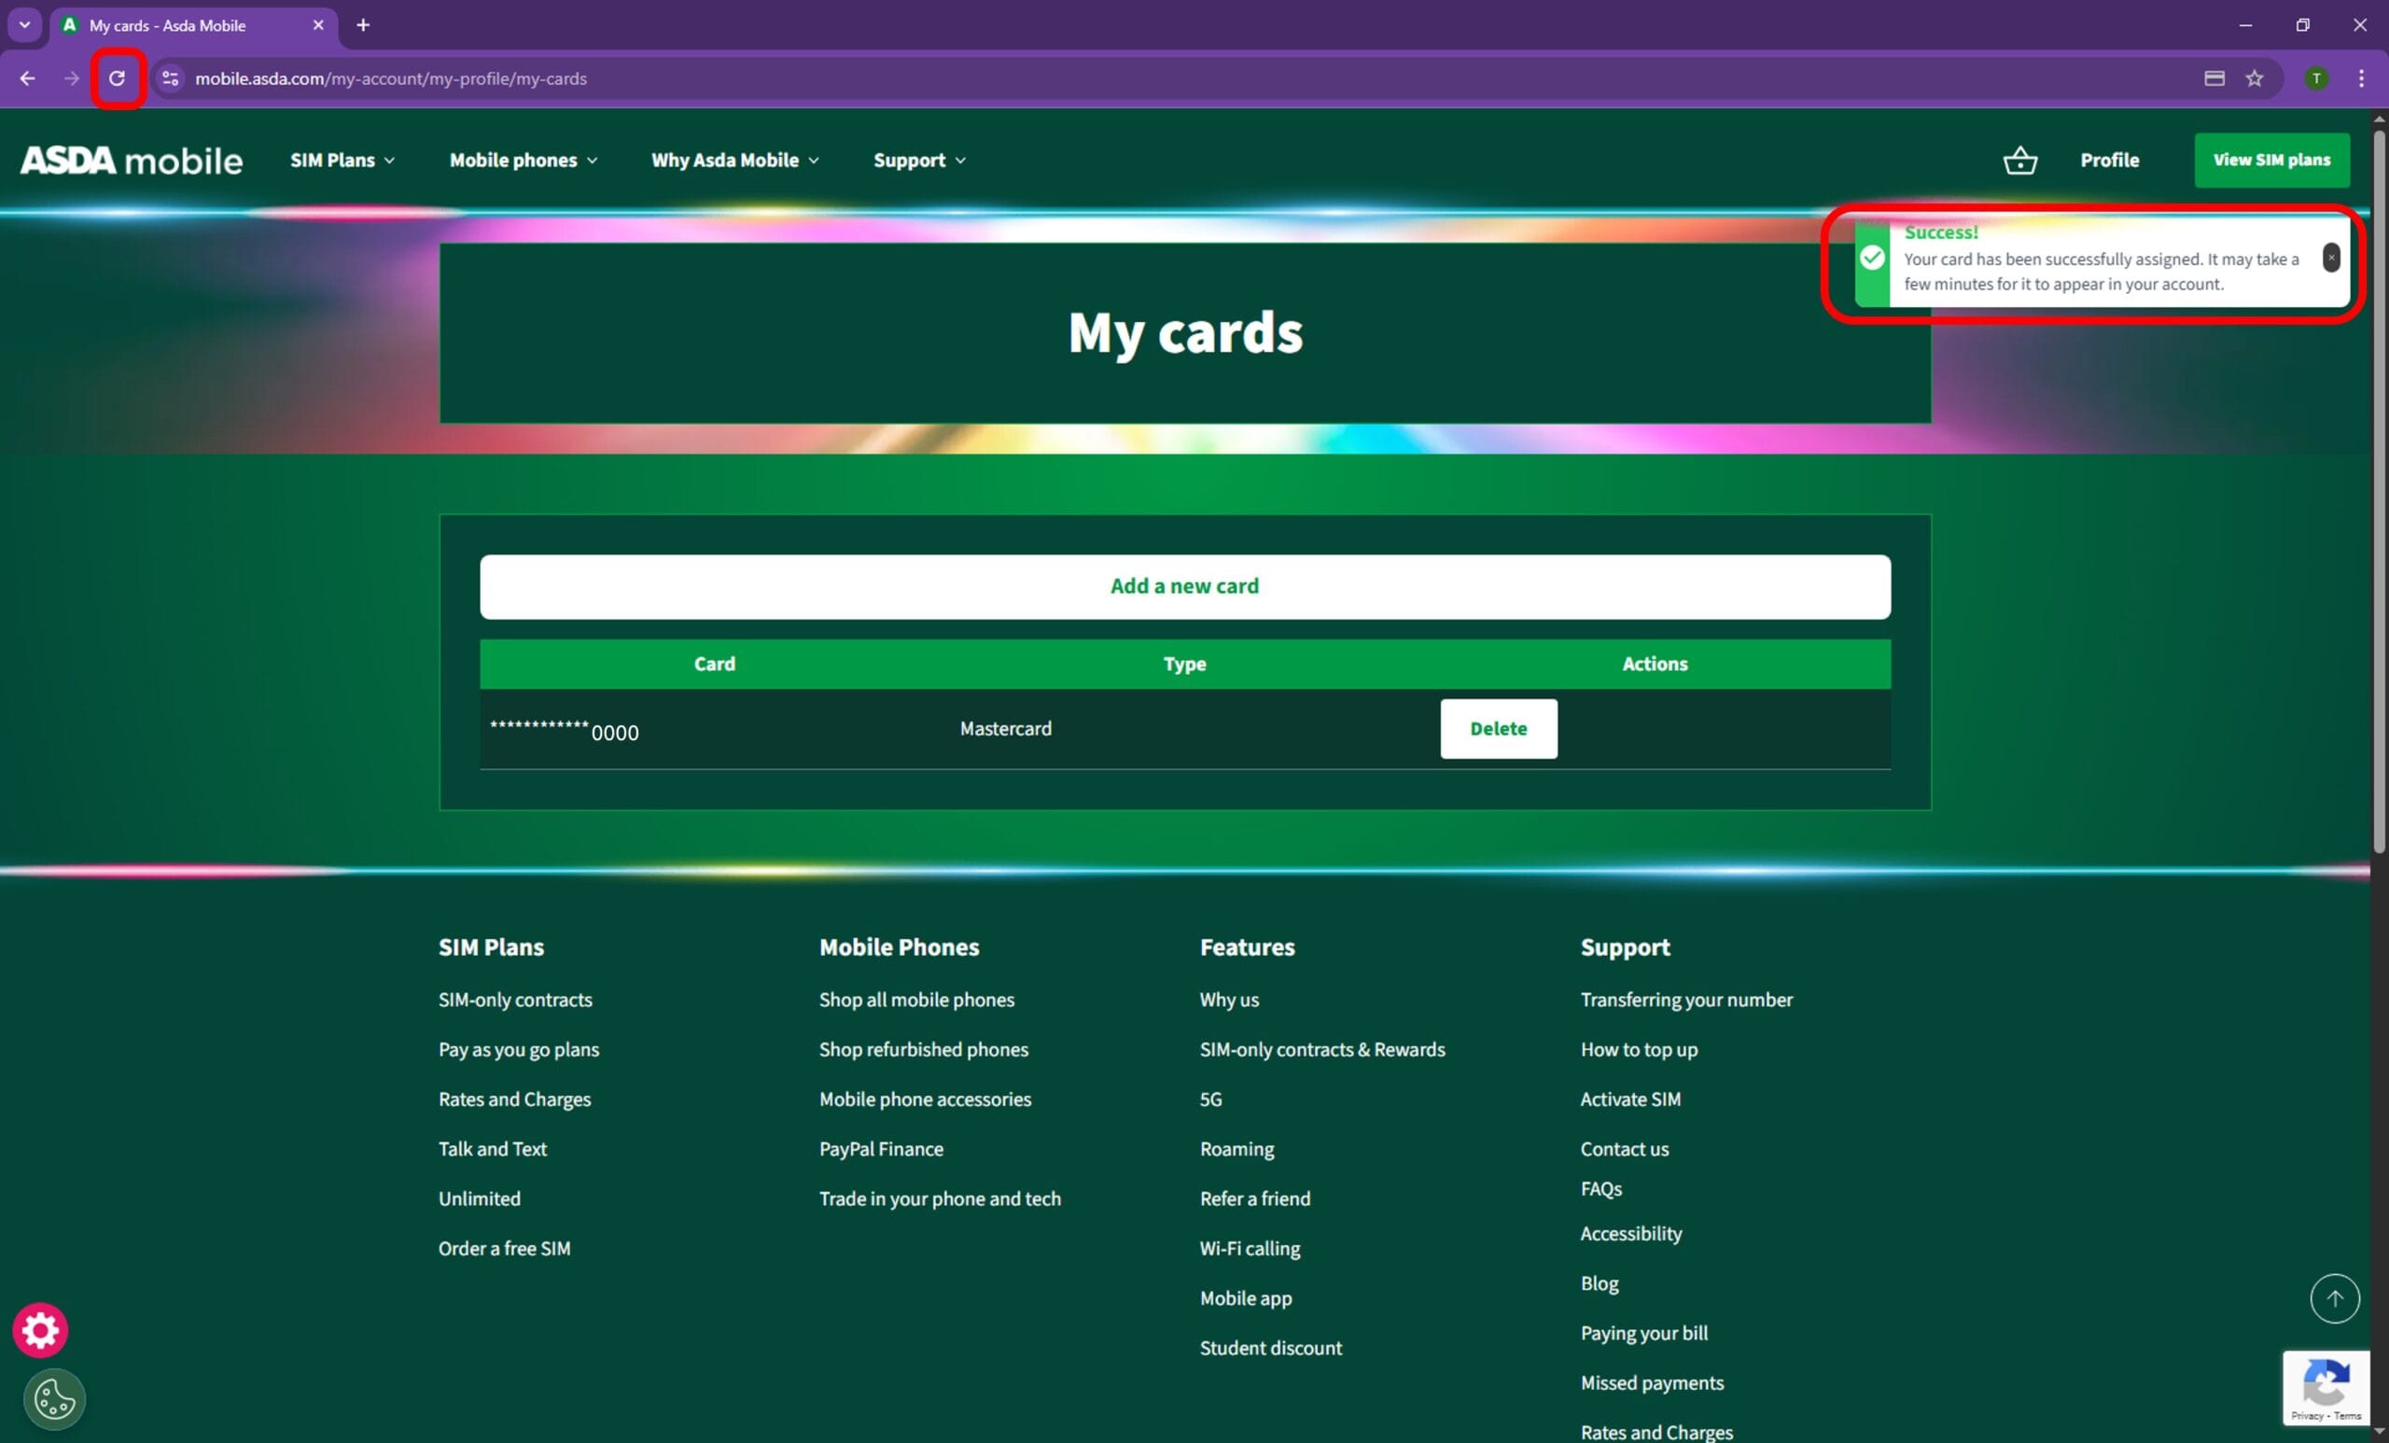Viewport: 2389px width, 1443px height.
Task: Open the Unlimited link
Action: (479, 1198)
